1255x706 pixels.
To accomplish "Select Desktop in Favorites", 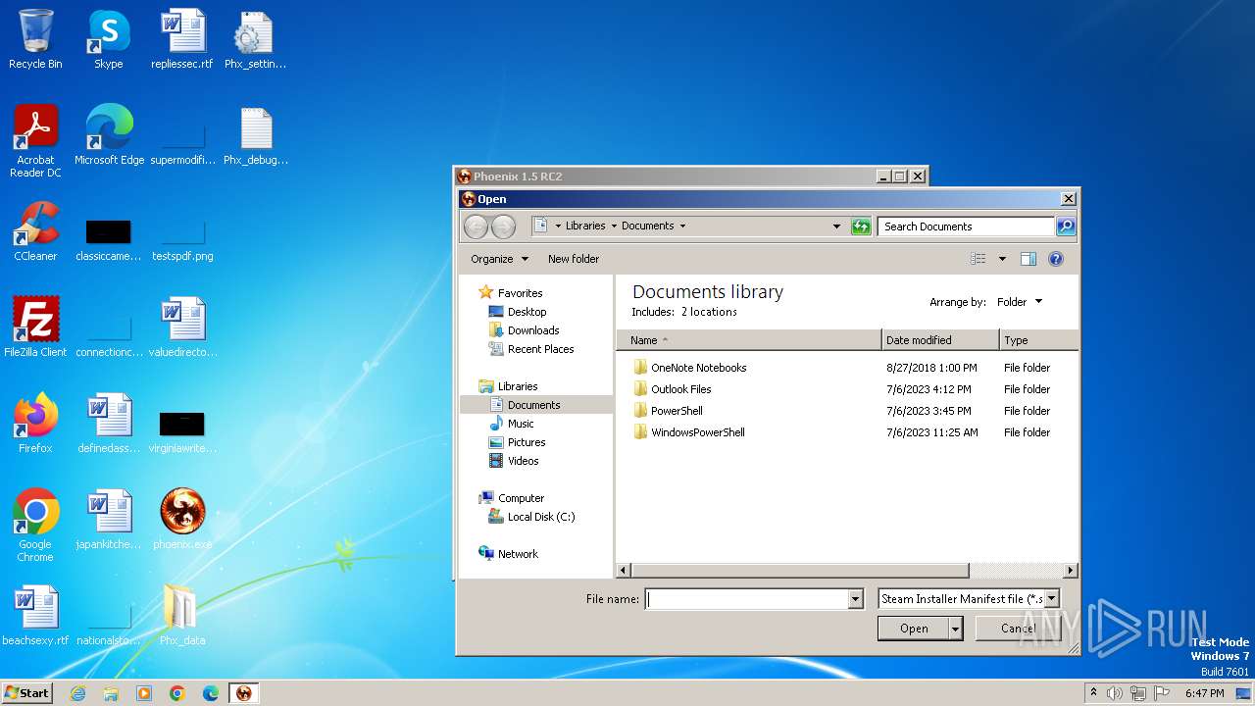I will click(527, 312).
